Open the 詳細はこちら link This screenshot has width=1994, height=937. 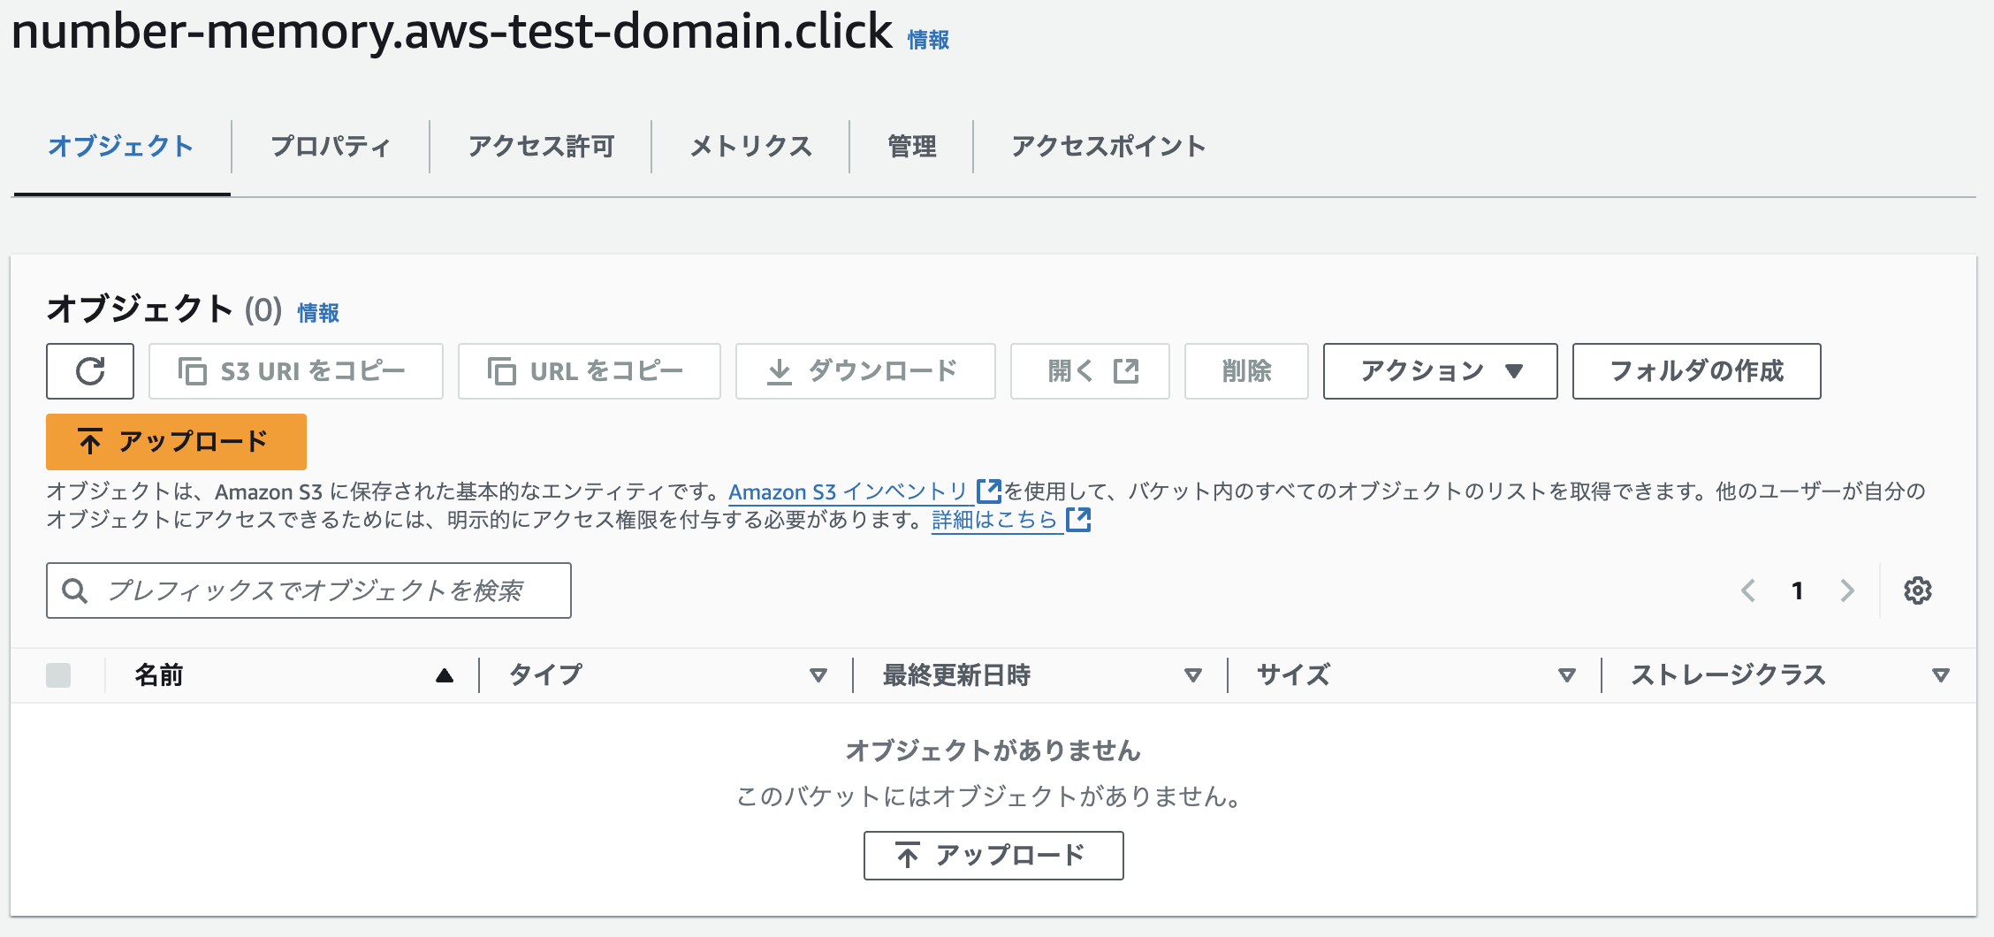(x=995, y=520)
